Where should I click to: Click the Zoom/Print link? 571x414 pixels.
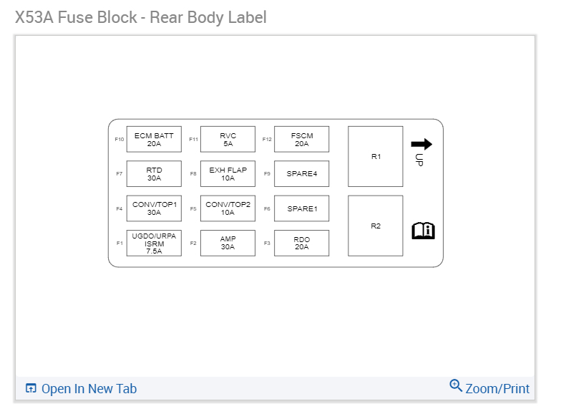pyautogui.click(x=497, y=389)
